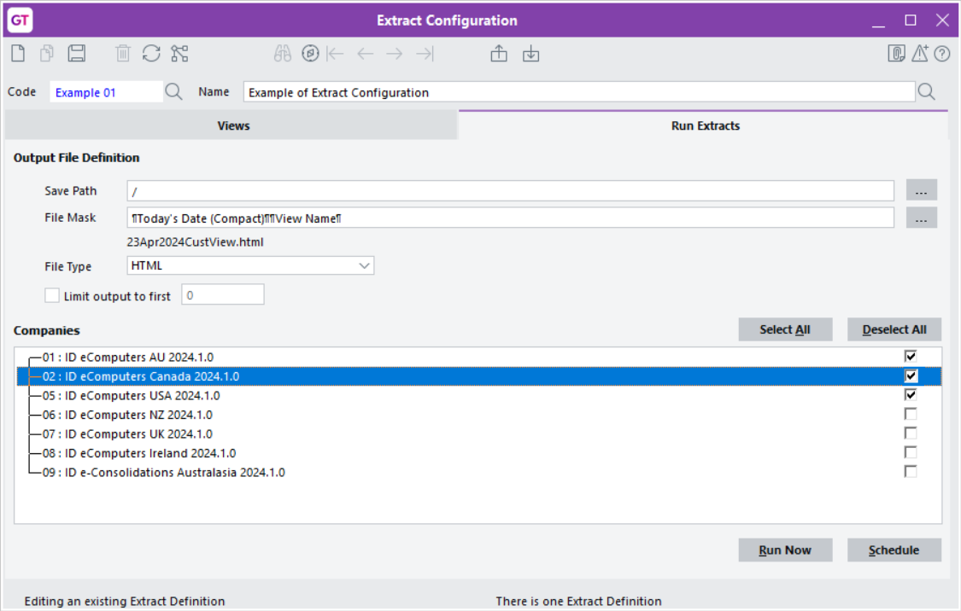Uncheck ID eComputers AU company checkbox
The height and width of the screenshot is (611, 961).
pos(911,357)
